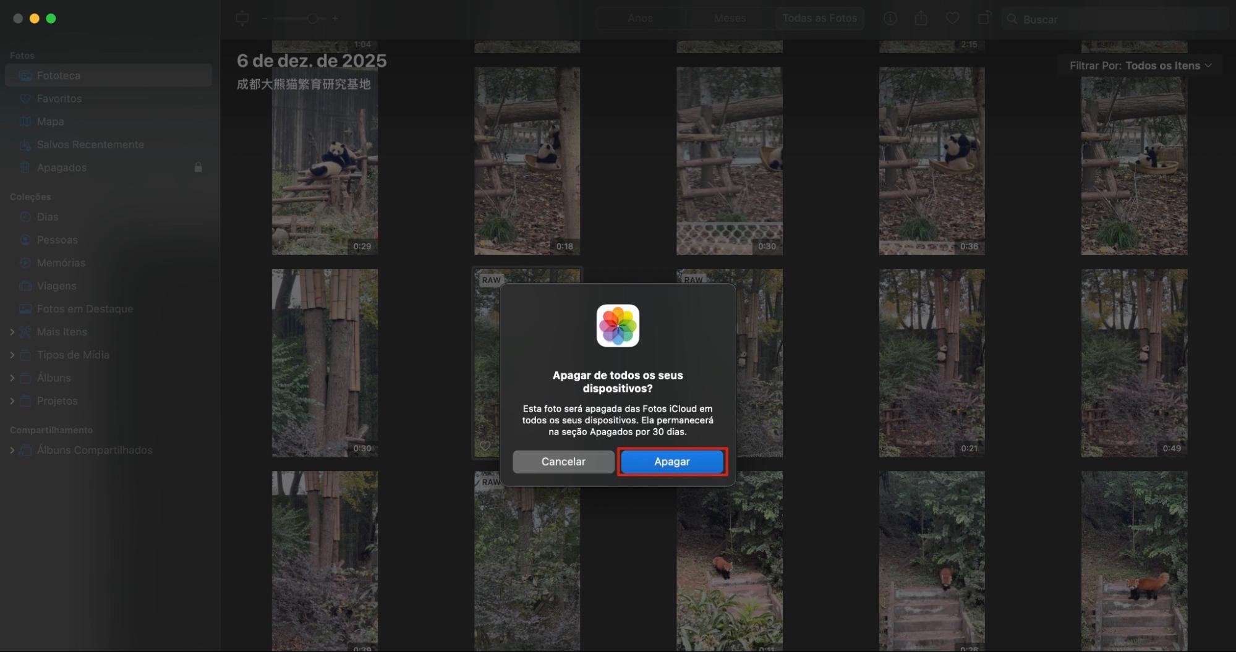
Task: Click the lock icon next to Apagados
Action: (198, 167)
